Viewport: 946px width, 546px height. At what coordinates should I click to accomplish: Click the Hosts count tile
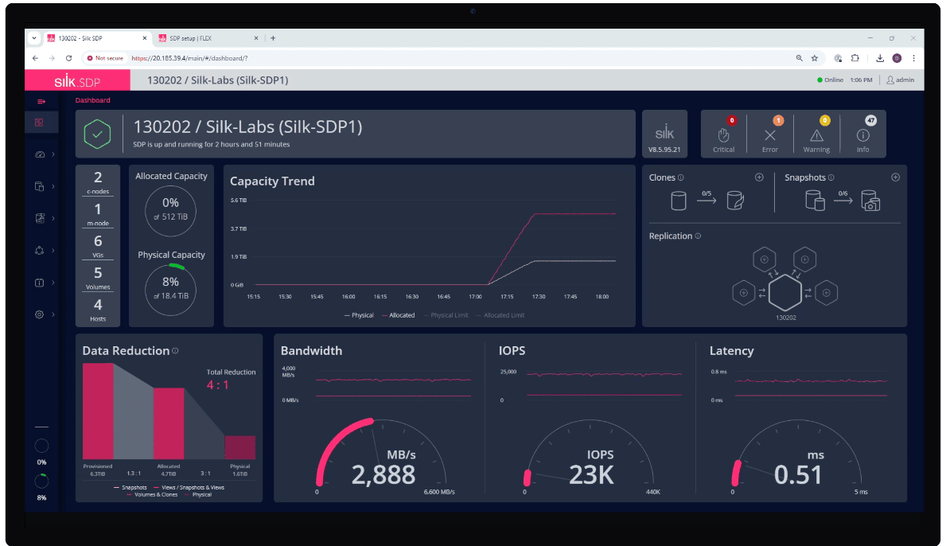point(98,309)
